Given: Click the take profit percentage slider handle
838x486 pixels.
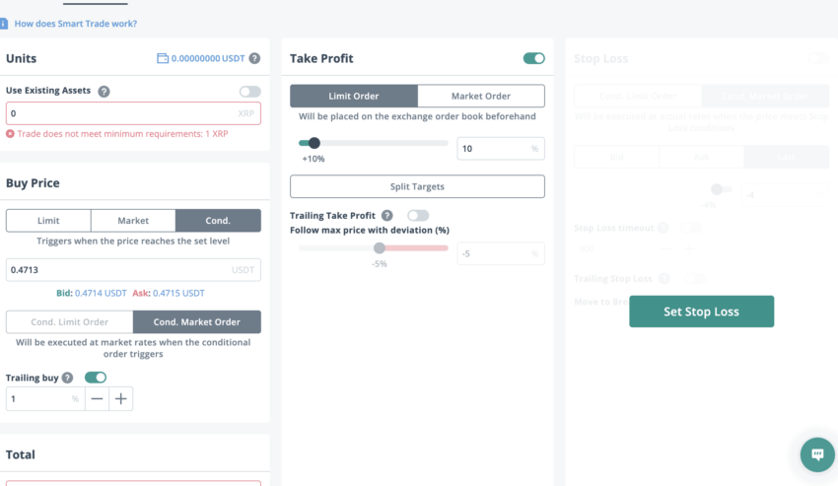Looking at the screenshot, I should [314, 143].
